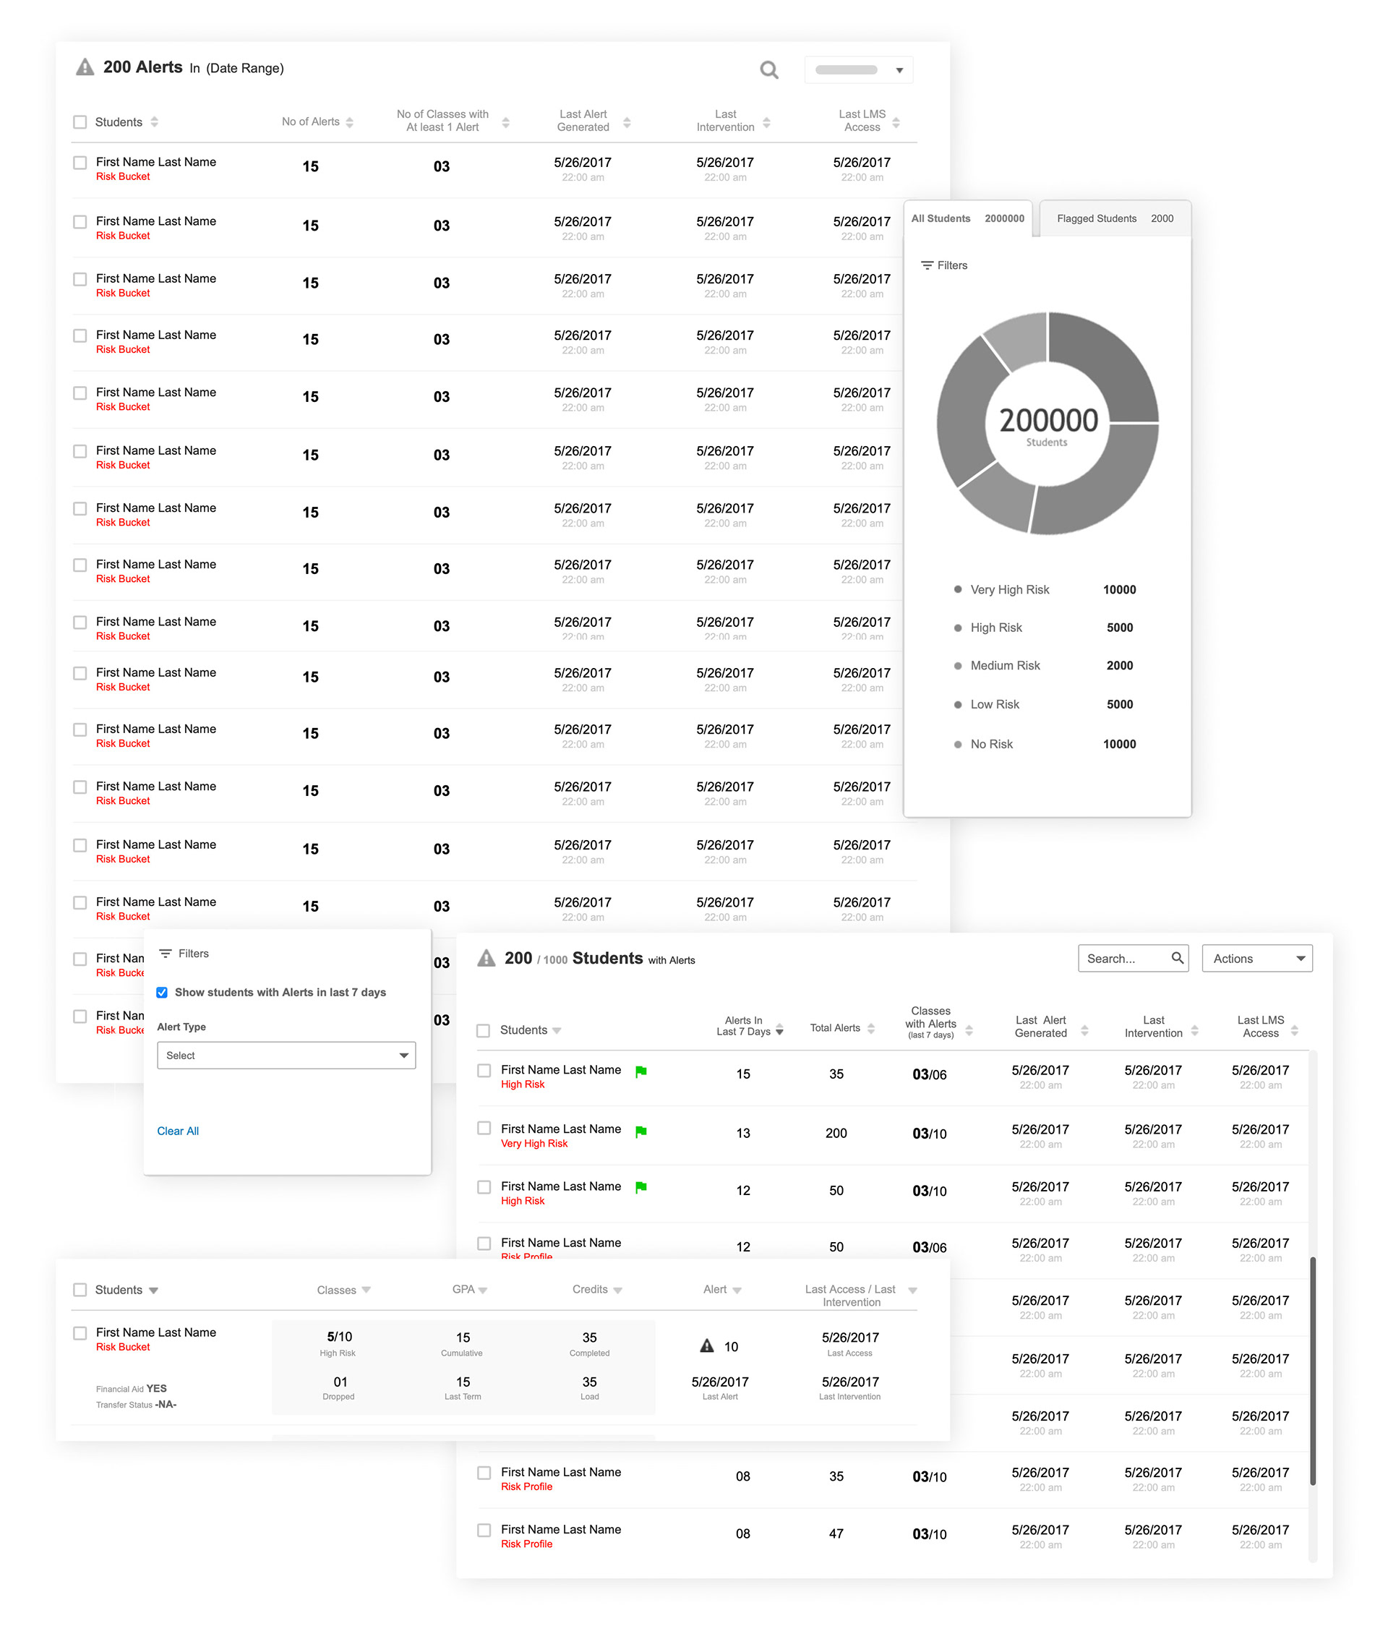Expand the GPA column dropdown
Image resolution: width=1388 pixels, height=1639 pixels.
(483, 1291)
